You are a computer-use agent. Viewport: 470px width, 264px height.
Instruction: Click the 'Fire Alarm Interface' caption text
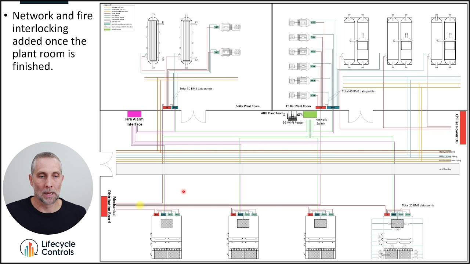(134, 122)
